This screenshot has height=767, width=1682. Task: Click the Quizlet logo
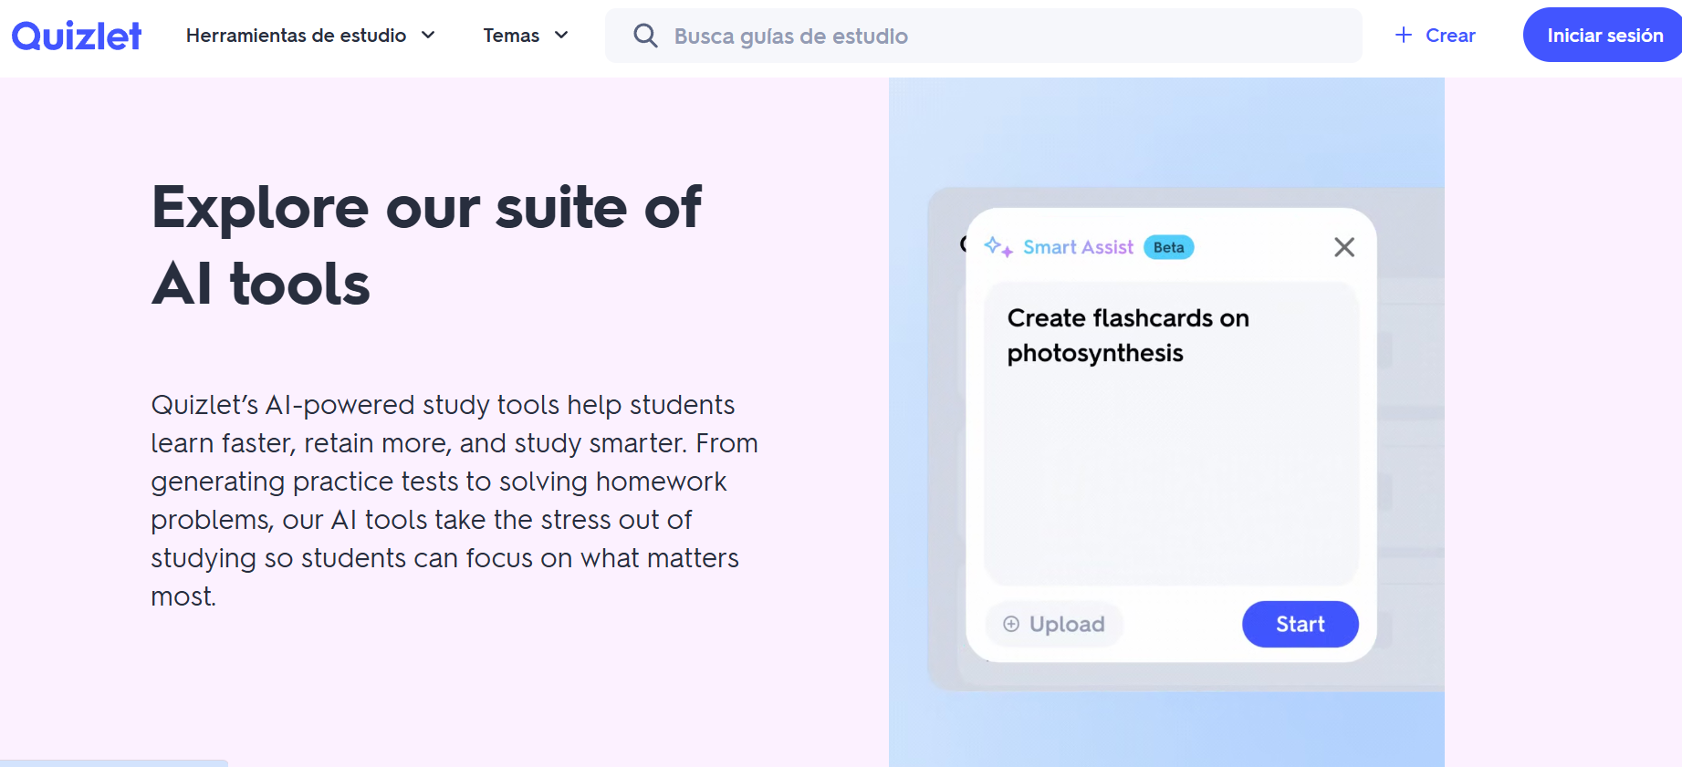coord(77,36)
